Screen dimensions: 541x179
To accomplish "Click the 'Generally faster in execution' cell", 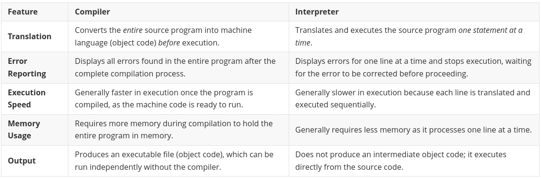I will [179, 99].
